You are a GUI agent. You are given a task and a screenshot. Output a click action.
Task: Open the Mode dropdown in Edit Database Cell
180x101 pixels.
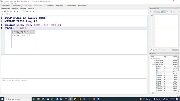[x=157, y=12]
